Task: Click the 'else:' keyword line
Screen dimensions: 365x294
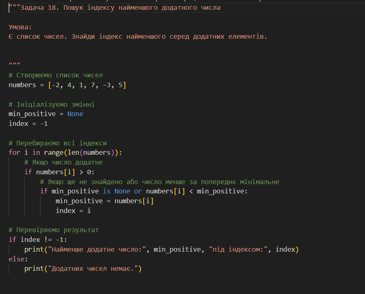Action: [18, 259]
